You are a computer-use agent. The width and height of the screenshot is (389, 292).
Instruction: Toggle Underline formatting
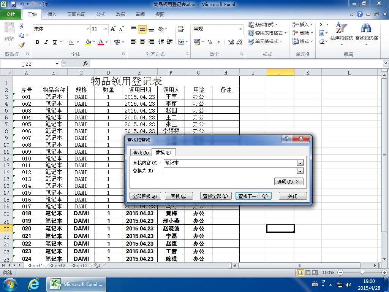pos(55,42)
